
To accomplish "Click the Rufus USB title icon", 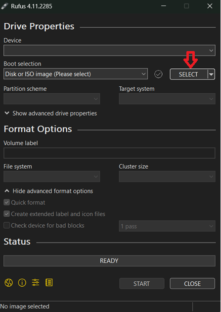I will [5, 6].
